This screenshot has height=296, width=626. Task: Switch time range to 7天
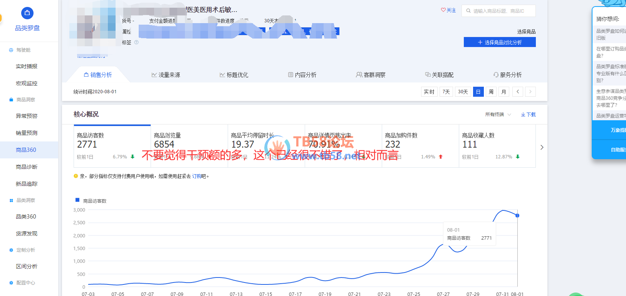point(446,92)
